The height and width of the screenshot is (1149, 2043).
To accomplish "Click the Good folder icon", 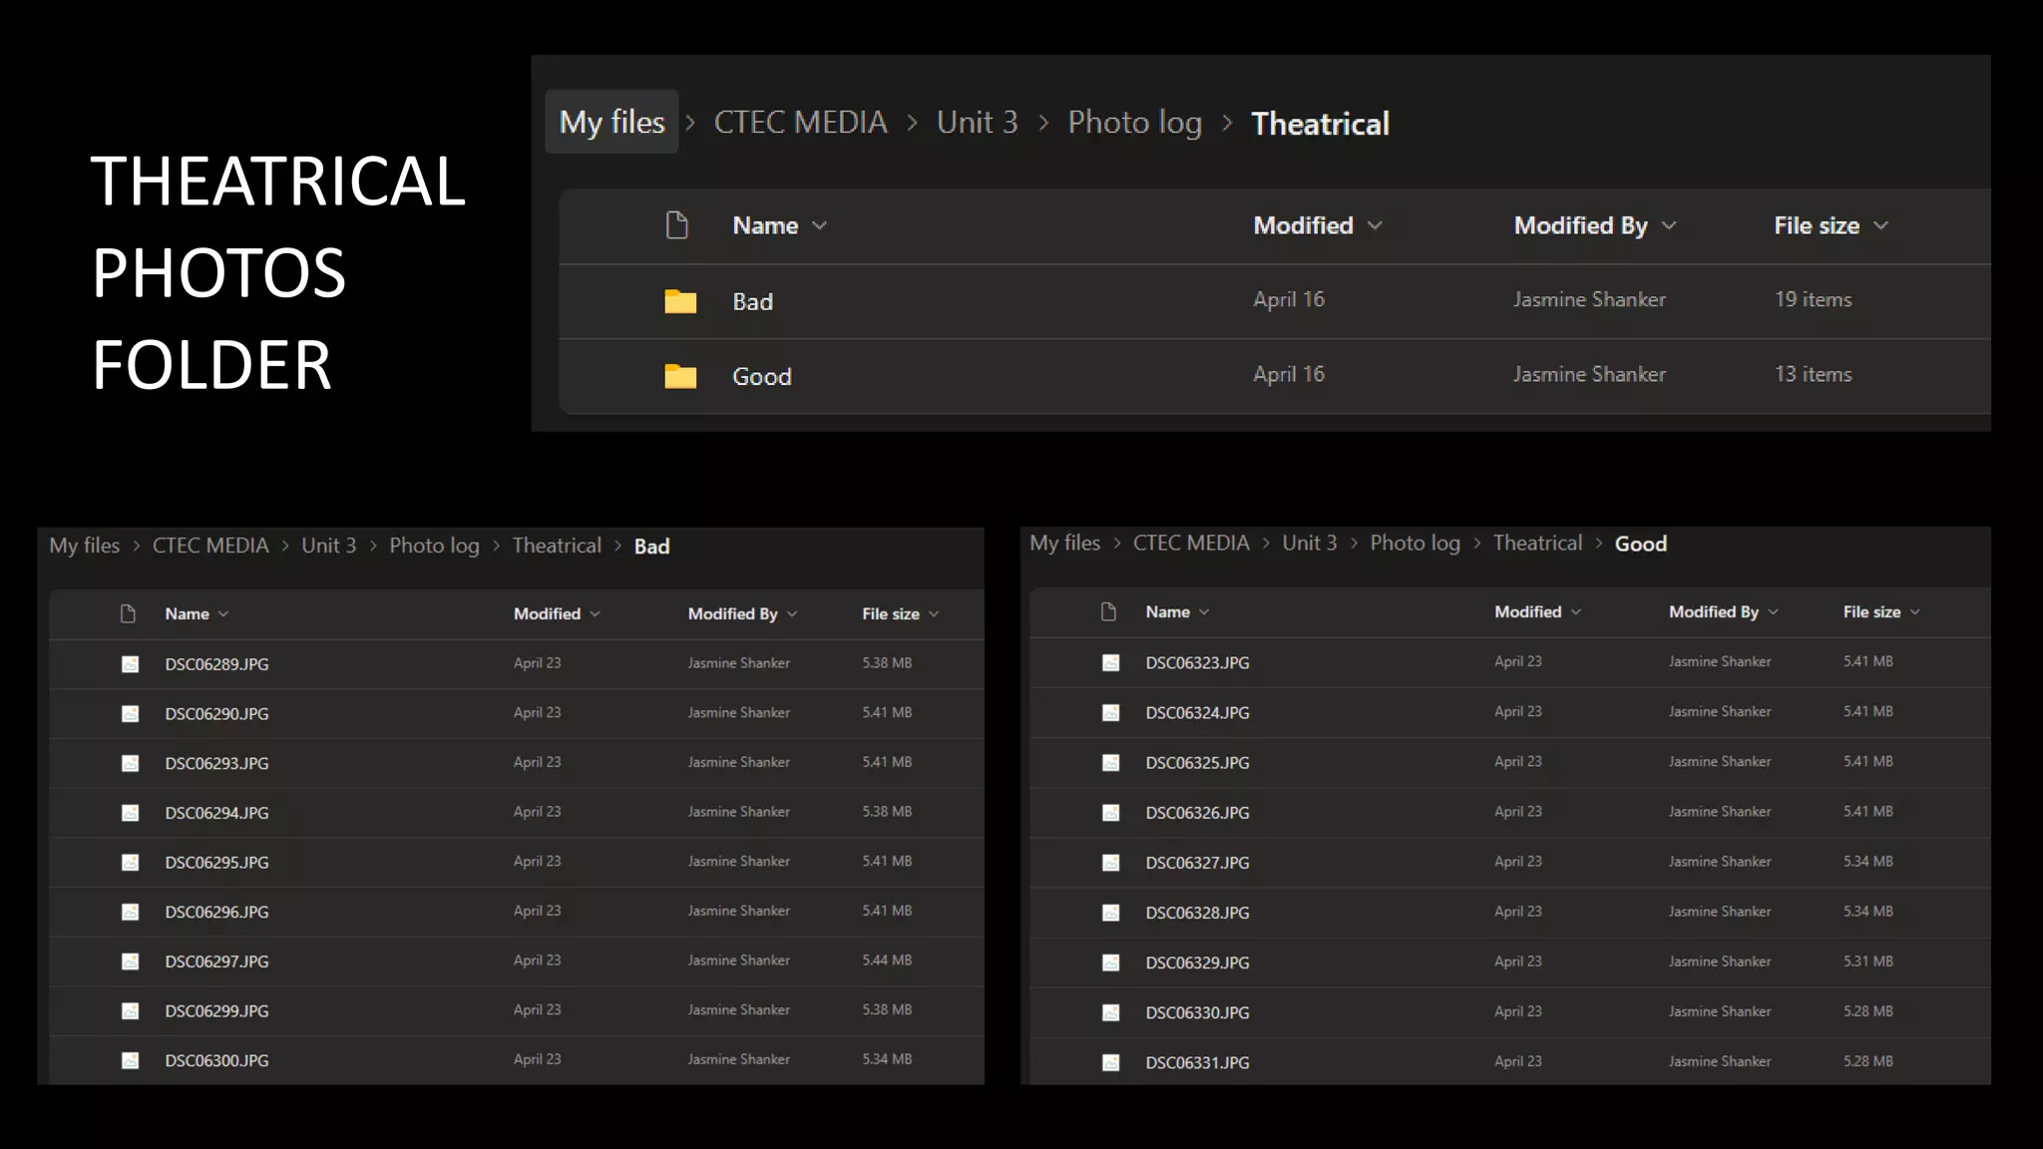I will 680,376.
